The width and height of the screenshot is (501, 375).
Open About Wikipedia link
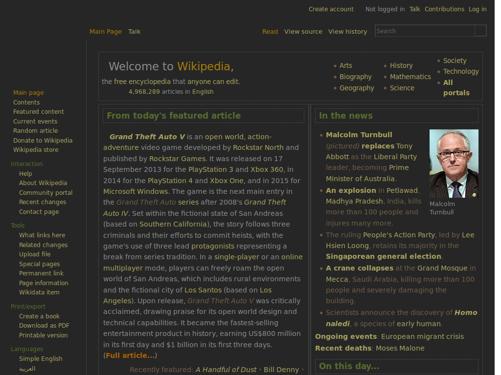tap(43, 183)
